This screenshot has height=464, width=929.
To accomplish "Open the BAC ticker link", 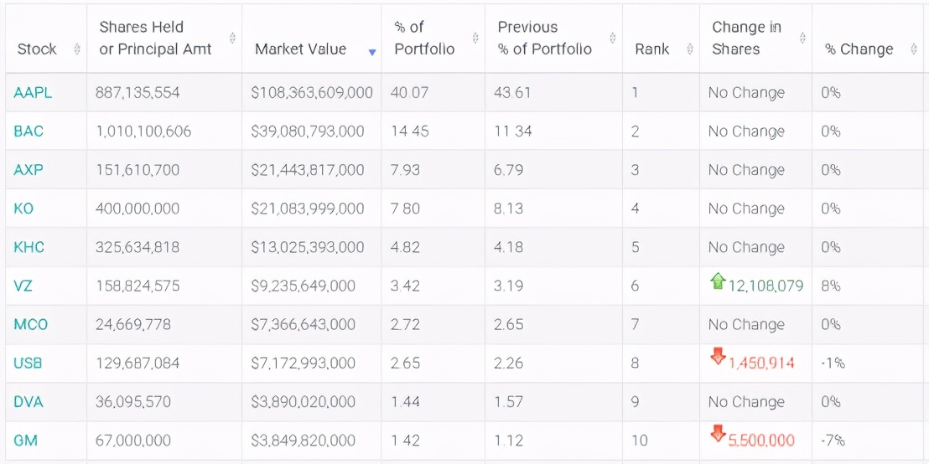I will click(x=29, y=131).
